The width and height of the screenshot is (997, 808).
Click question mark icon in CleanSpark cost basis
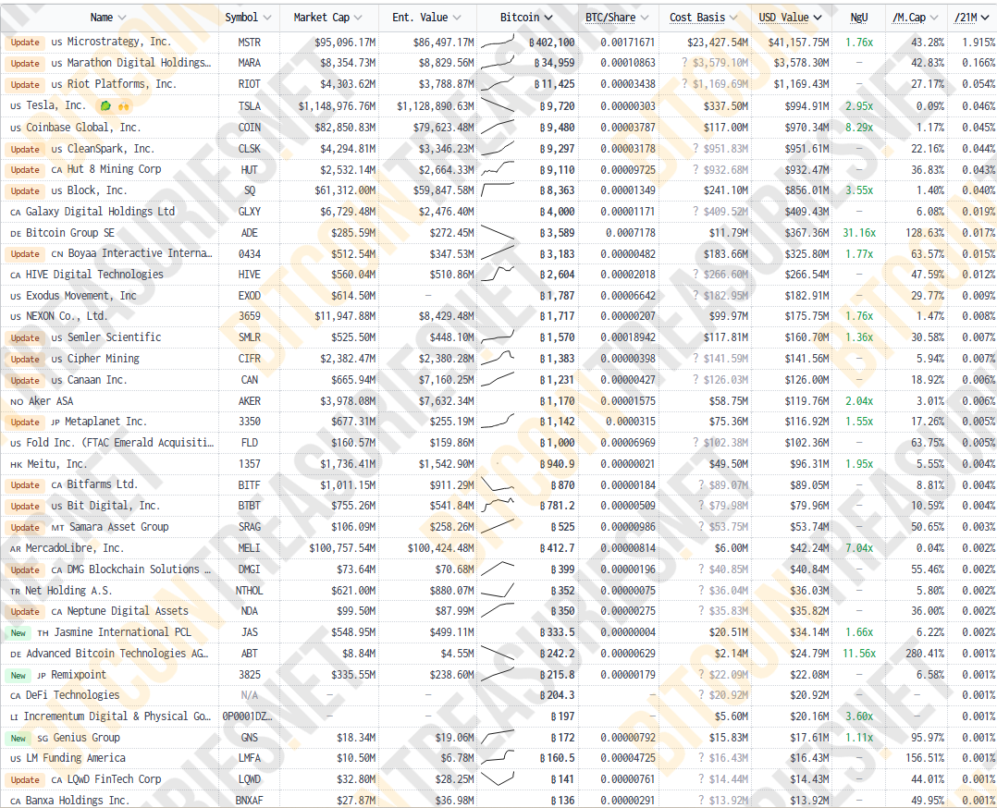tap(695, 149)
